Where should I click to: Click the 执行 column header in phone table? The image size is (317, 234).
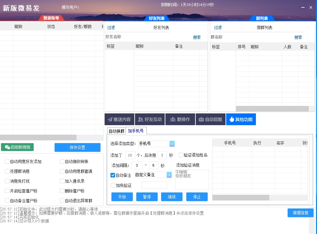tap(258, 143)
